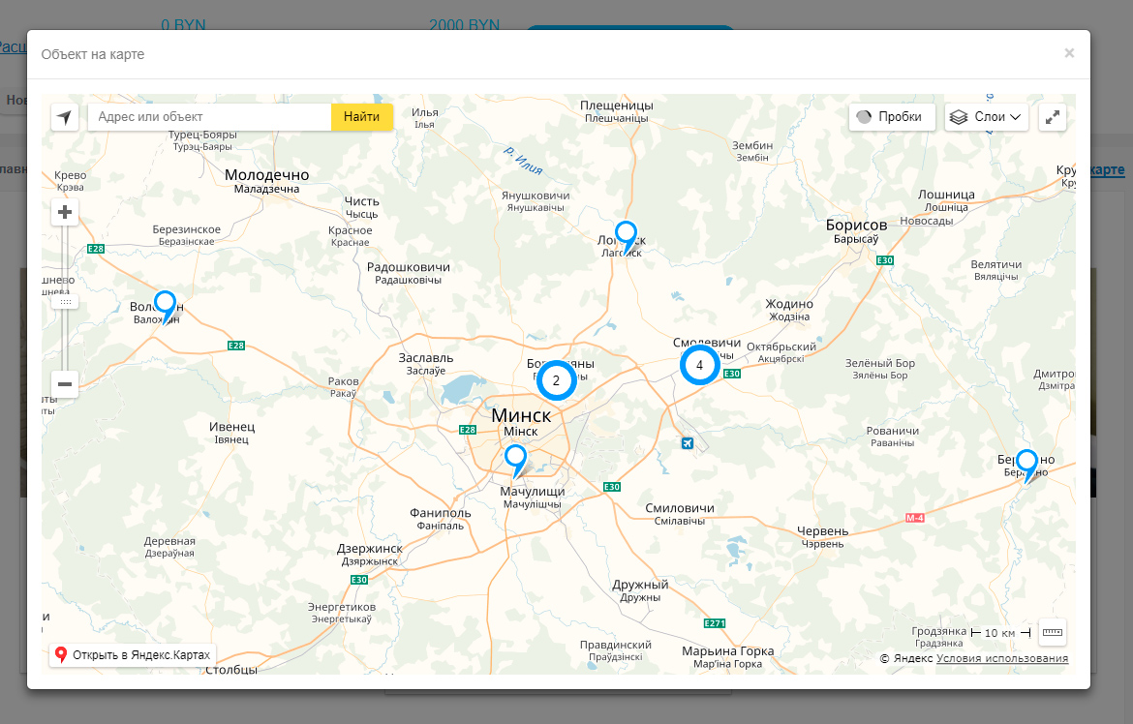Click the map pin at Berezino
The height and width of the screenshot is (724, 1133).
1026,463
